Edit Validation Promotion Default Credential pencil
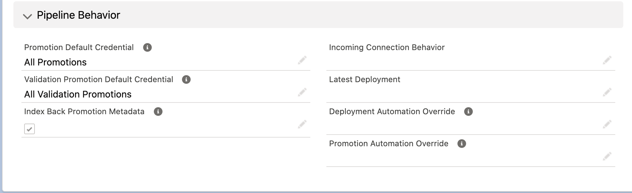 (x=302, y=92)
